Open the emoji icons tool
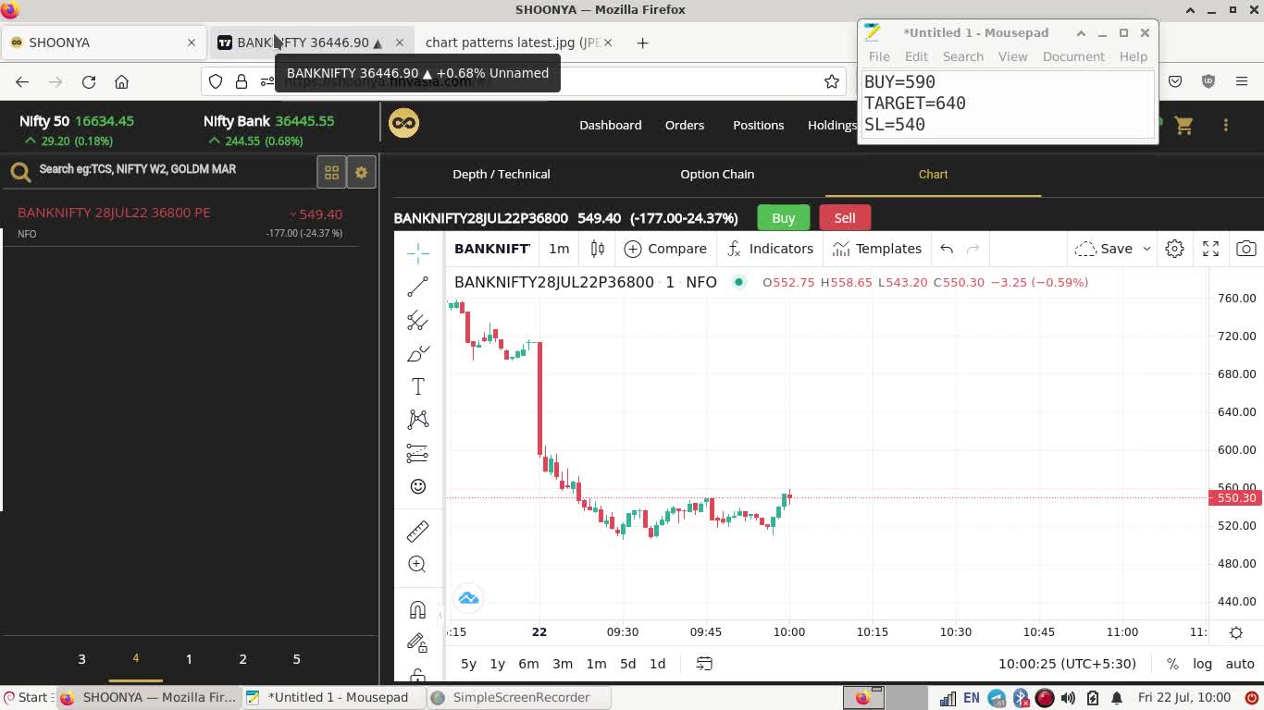The image size is (1264, 710). [x=417, y=486]
